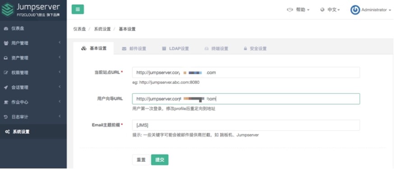Expand the 日志审计 sidebar chevron

60,116
